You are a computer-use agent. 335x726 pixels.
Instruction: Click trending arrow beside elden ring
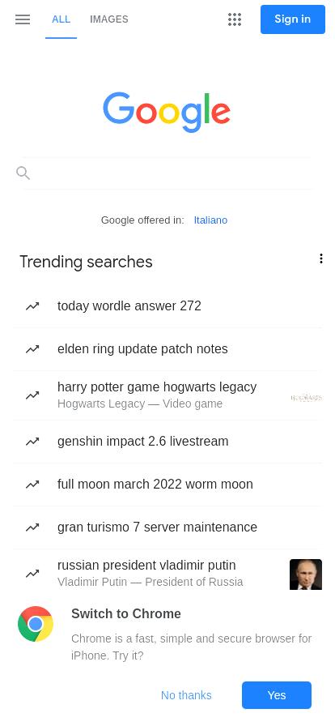(32, 349)
